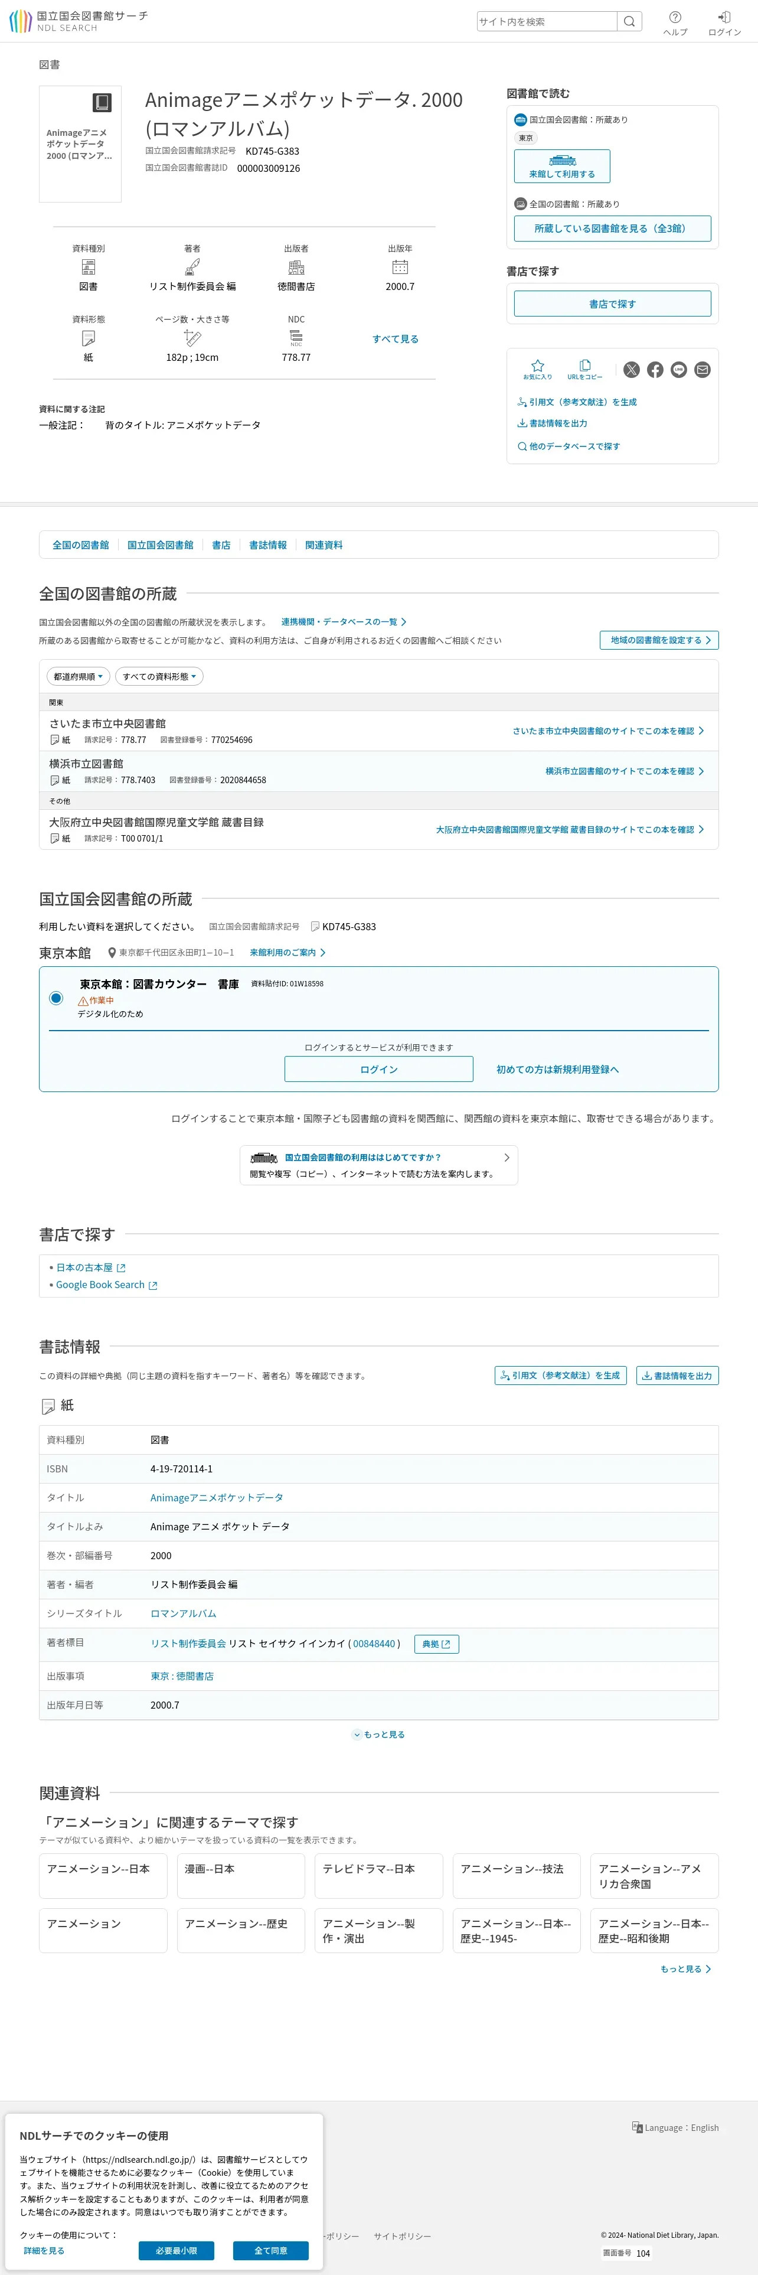Click 引用文を生成 button in bibliographic section
Screen dimensions: 758x2275
pyautogui.click(x=560, y=1376)
